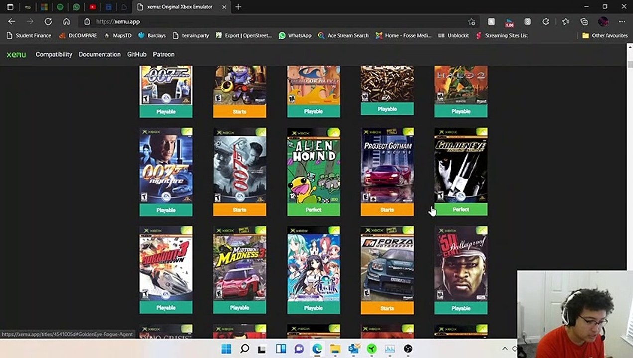Click the Starts label under Forza Motorsport

[x=387, y=308]
